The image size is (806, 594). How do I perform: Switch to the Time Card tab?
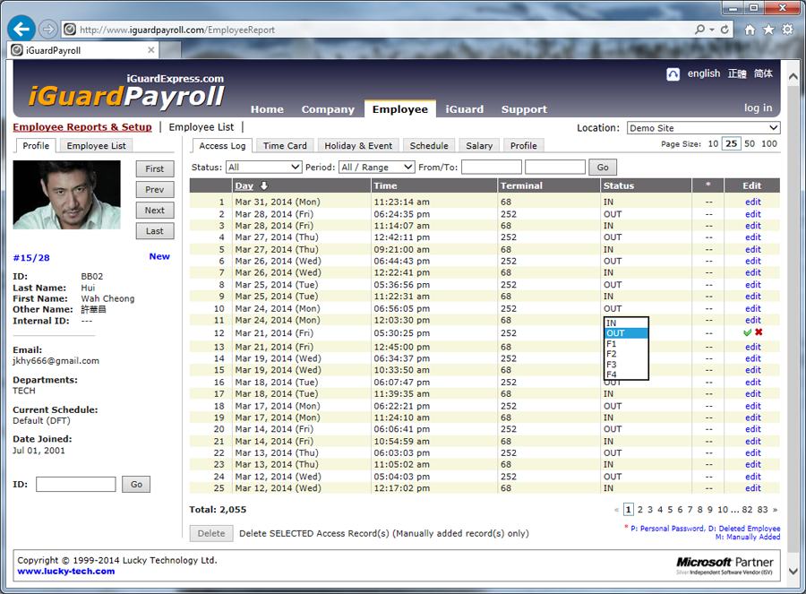(285, 146)
